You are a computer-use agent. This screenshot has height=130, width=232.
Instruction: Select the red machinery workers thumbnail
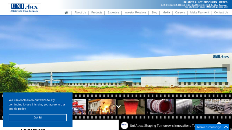[79, 107]
